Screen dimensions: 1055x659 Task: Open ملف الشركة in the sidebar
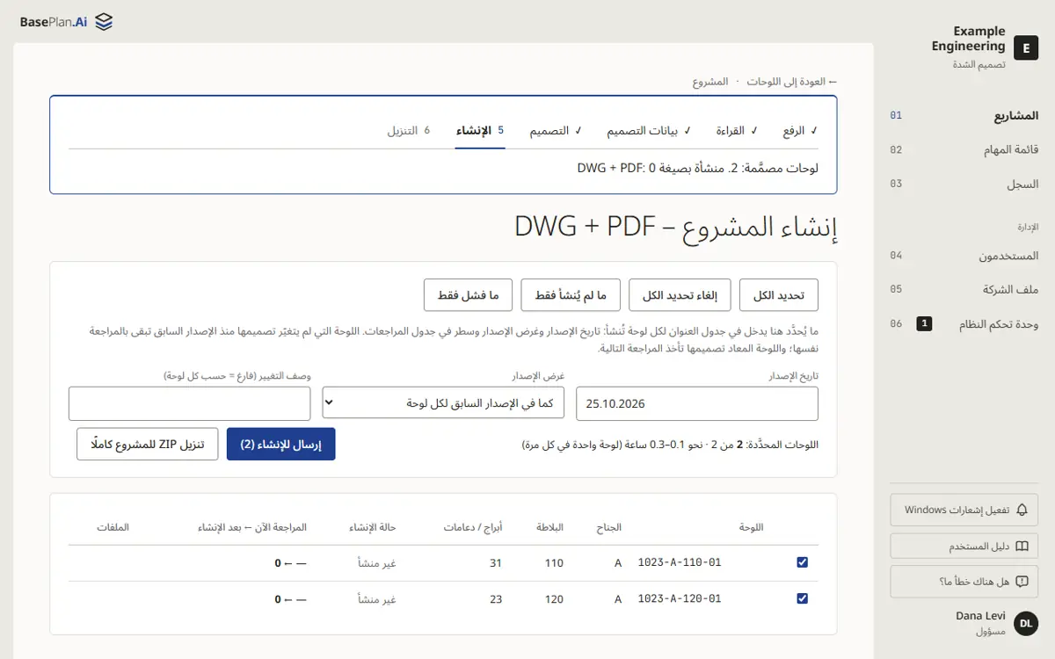coord(964,289)
